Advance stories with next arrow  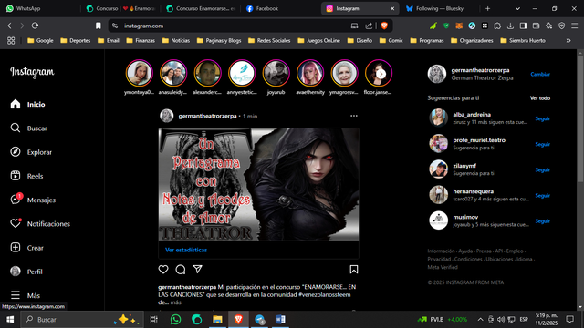click(381, 74)
